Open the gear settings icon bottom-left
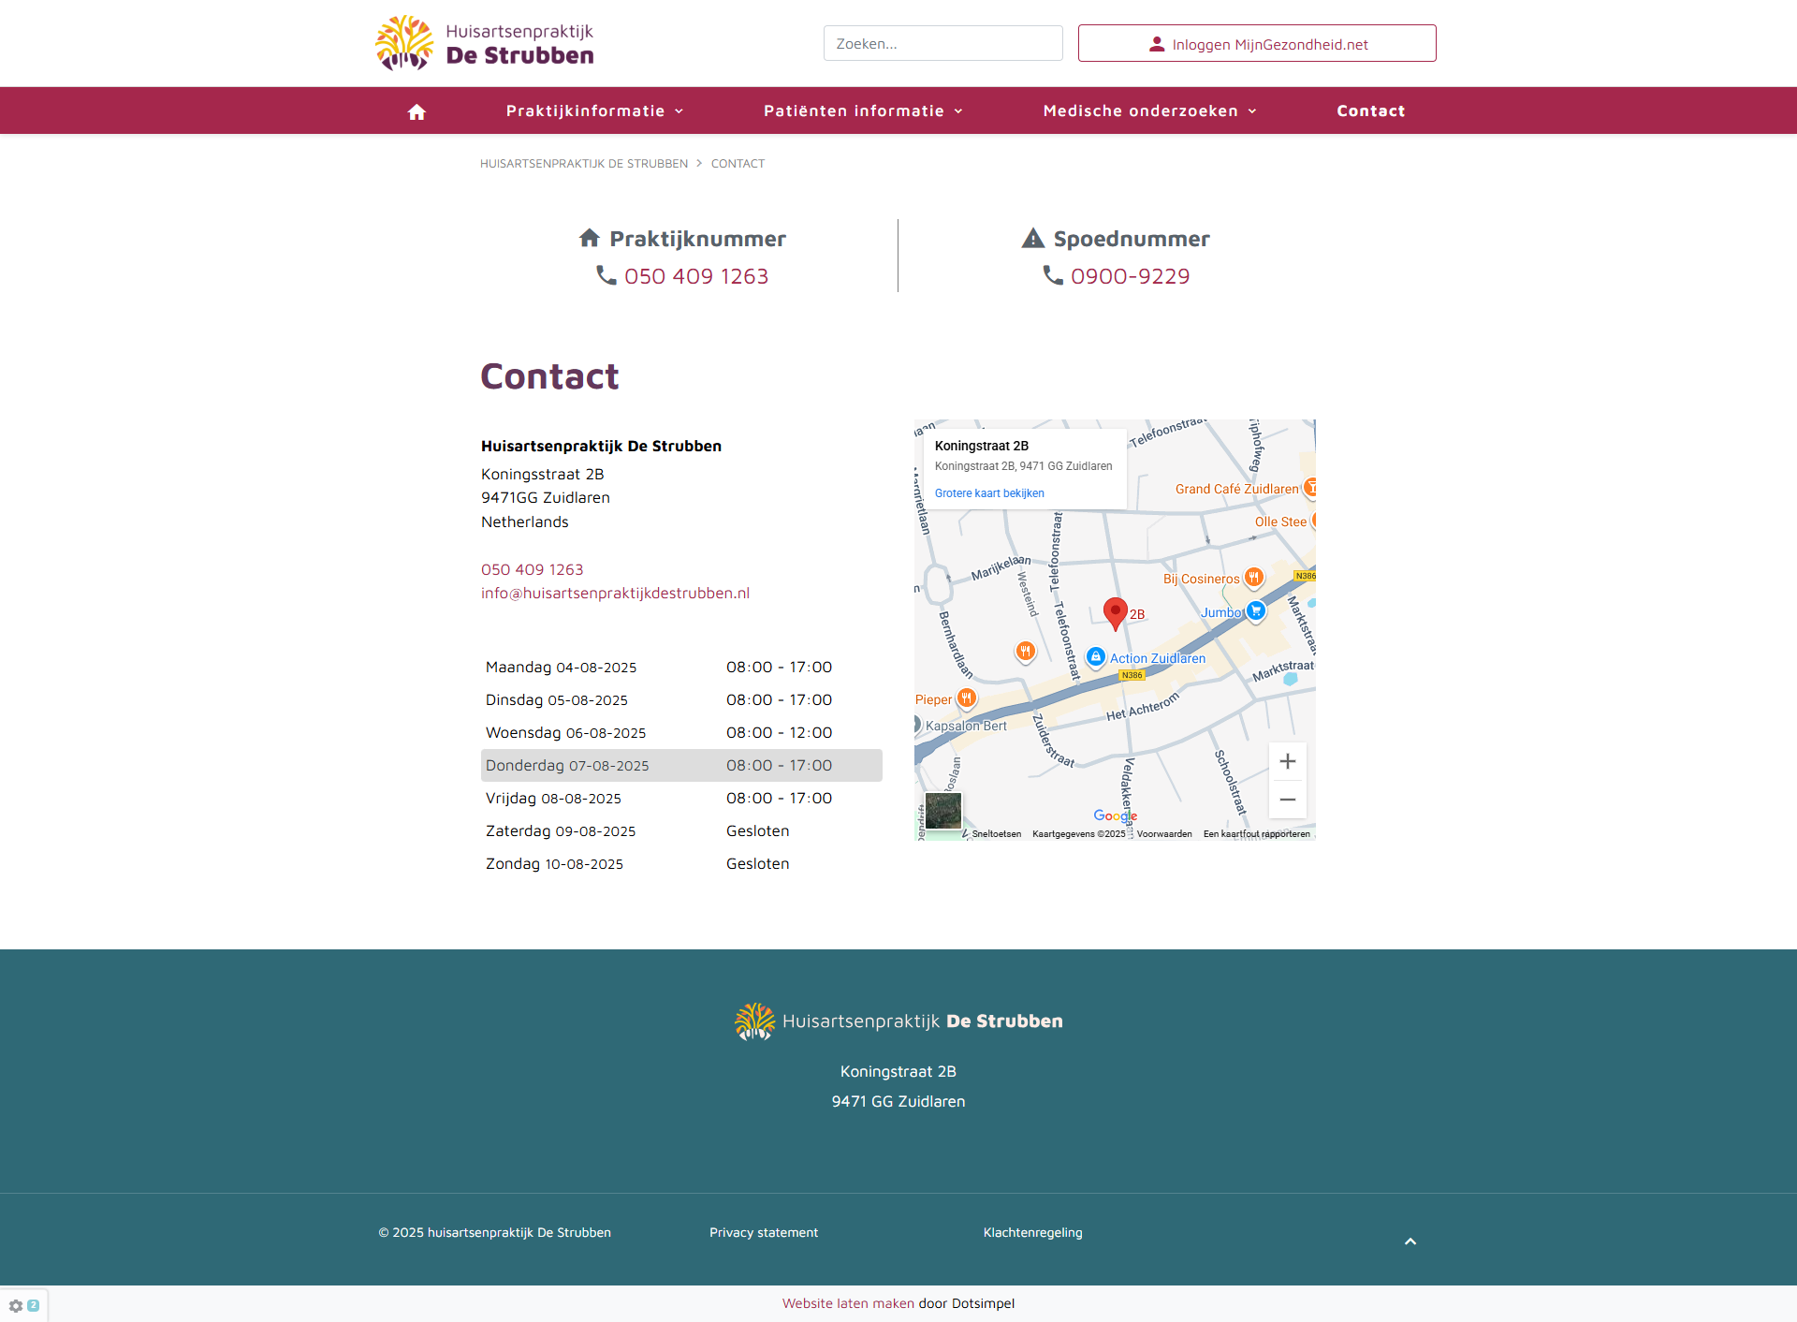 [x=16, y=1305]
